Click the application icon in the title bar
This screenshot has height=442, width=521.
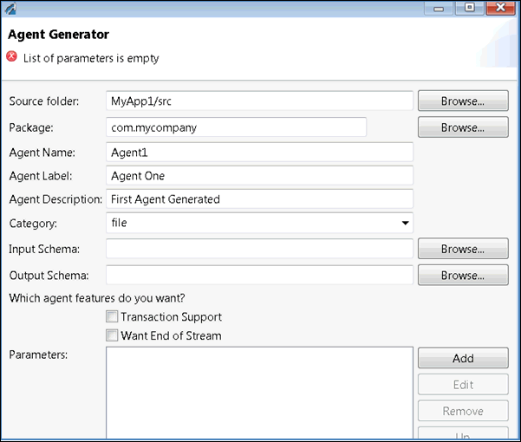pos(10,8)
